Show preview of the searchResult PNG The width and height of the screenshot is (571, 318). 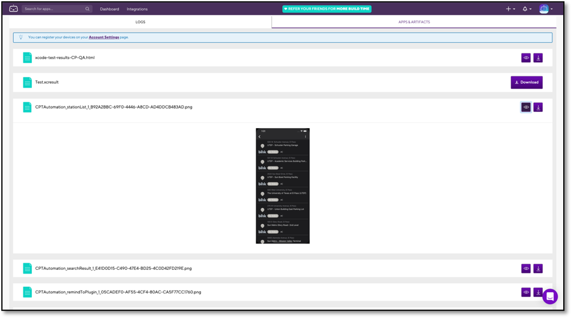[526, 269]
